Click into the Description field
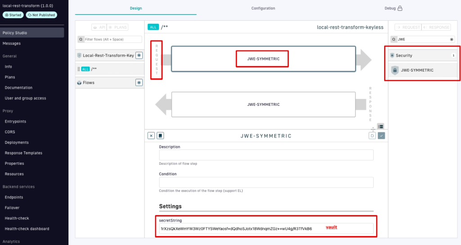This screenshot has width=461, height=245. (x=266, y=155)
